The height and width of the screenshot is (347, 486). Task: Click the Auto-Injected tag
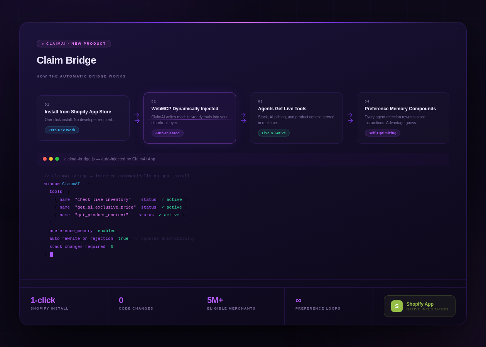pos(167,133)
